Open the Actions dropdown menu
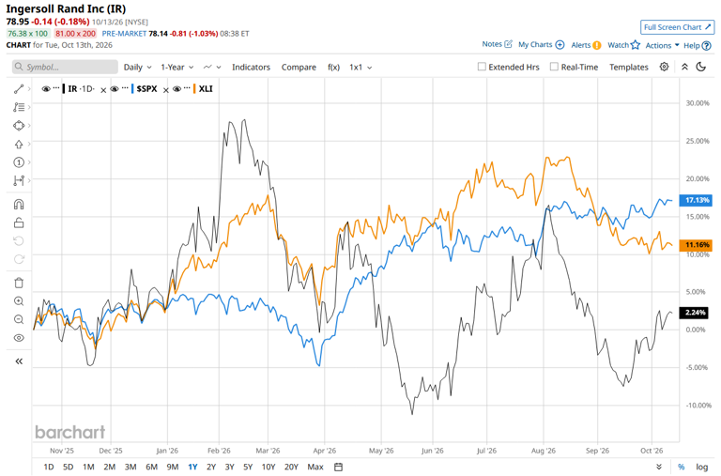The image size is (721, 476). 662,45
